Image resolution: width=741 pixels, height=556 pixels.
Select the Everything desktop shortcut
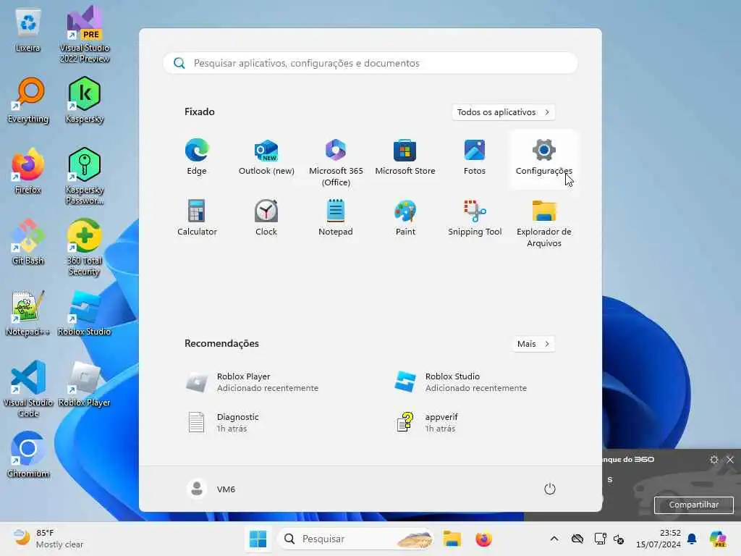tap(28, 100)
